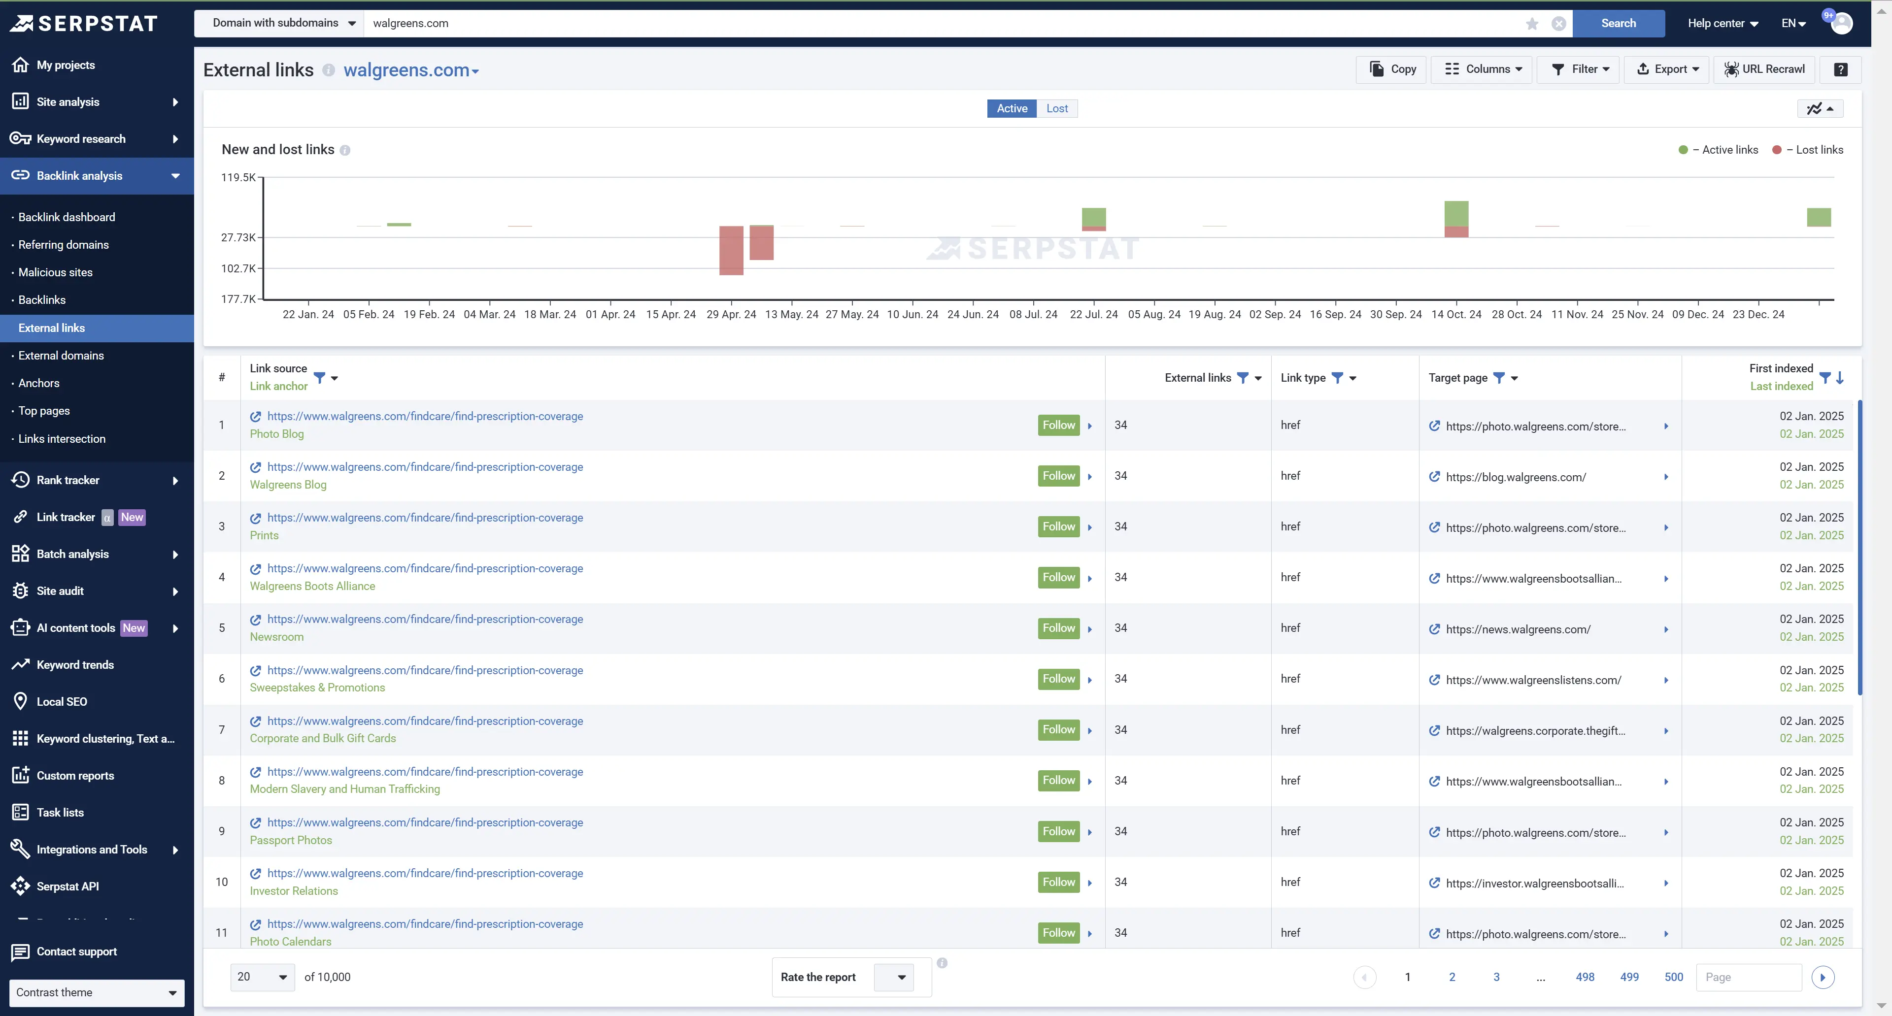Screen dimensions: 1892x1016
Task: Click Follow badge in Walgreens Blog row
Action: [1059, 476]
